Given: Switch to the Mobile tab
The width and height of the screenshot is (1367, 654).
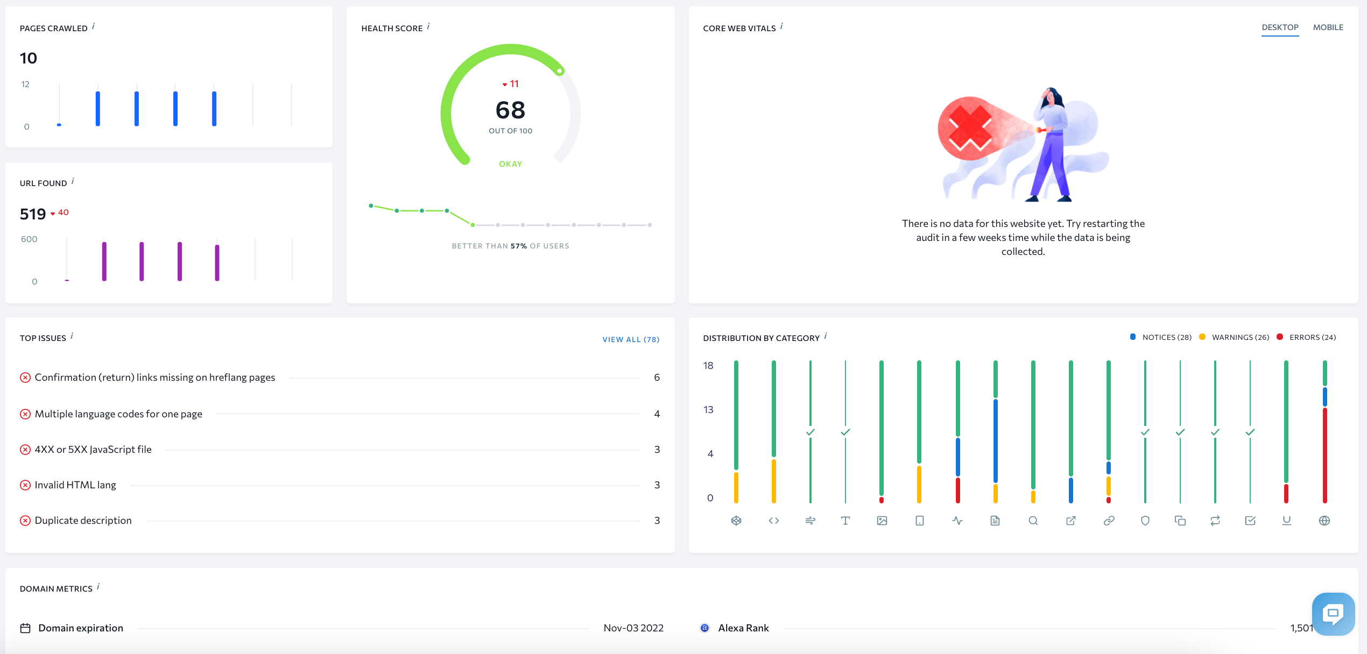Looking at the screenshot, I should pyautogui.click(x=1328, y=27).
